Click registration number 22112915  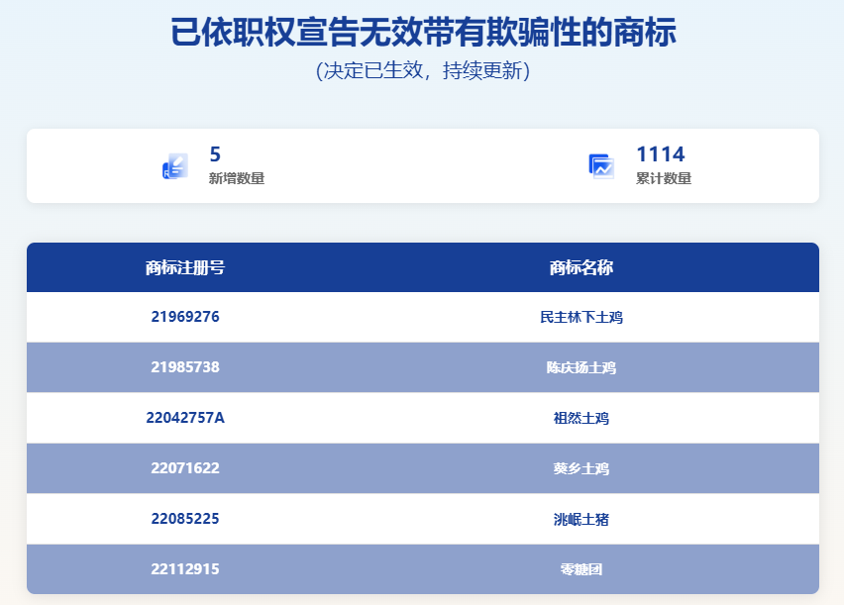(x=185, y=569)
